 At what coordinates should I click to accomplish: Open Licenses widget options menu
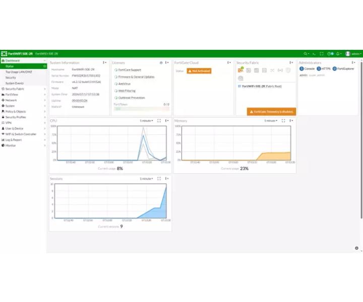(x=167, y=62)
